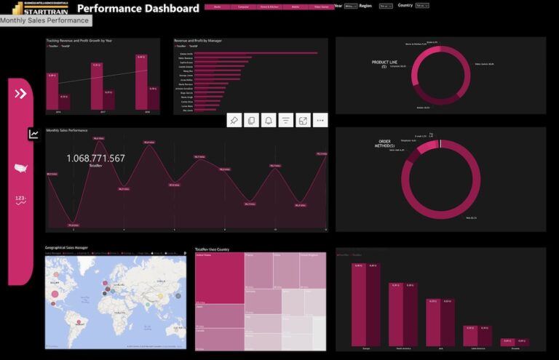Set an alert with the bell icon
Image resolution: width=559 pixels, height=360 pixels.
[269, 121]
